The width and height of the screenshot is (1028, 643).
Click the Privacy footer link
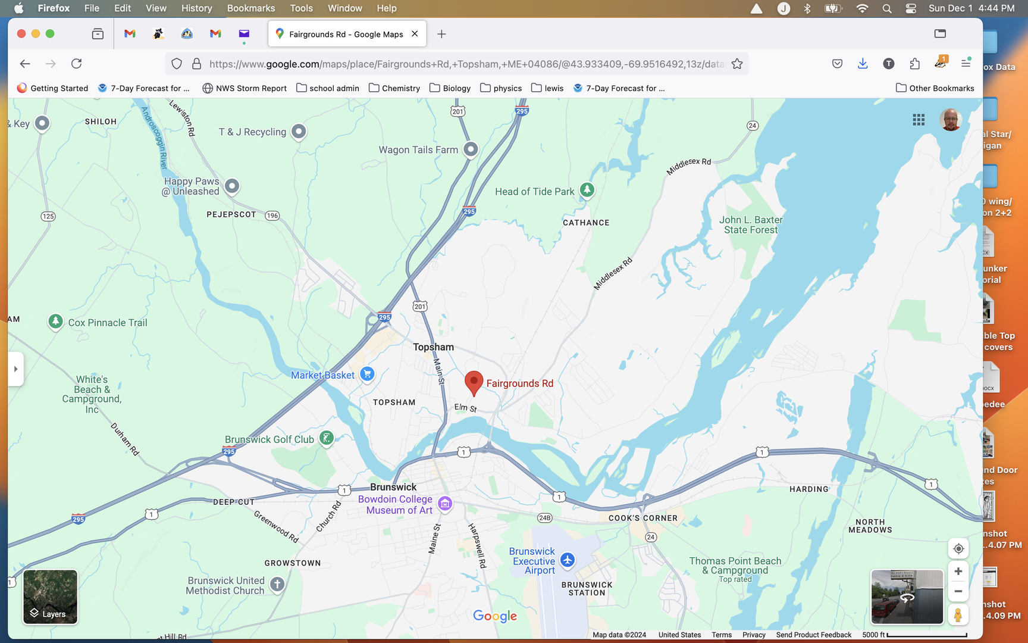tap(754, 635)
